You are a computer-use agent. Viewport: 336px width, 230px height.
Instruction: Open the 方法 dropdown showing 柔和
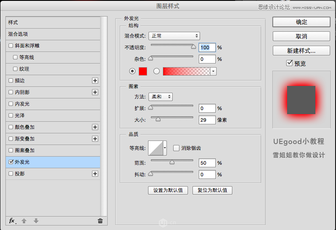click(161, 97)
